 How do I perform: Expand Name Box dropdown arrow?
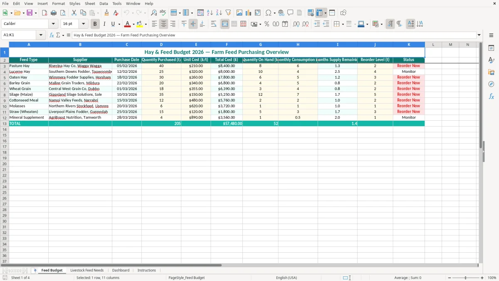[41, 35]
